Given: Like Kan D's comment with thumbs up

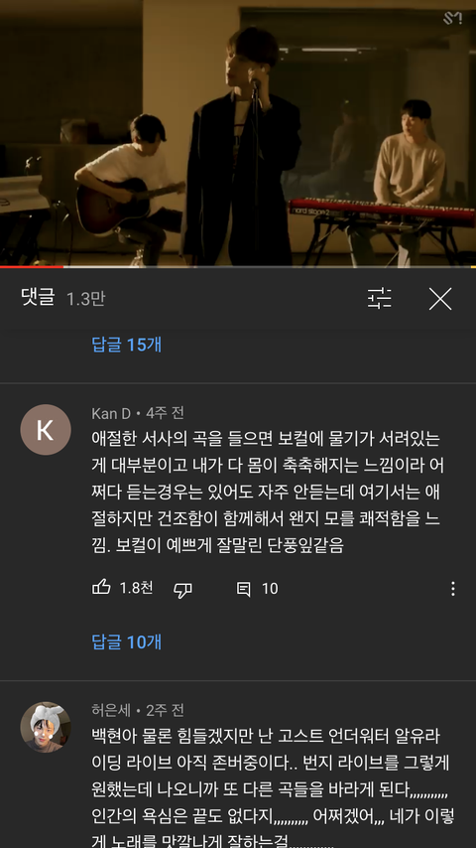Looking at the screenshot, I should click(101, 588).
